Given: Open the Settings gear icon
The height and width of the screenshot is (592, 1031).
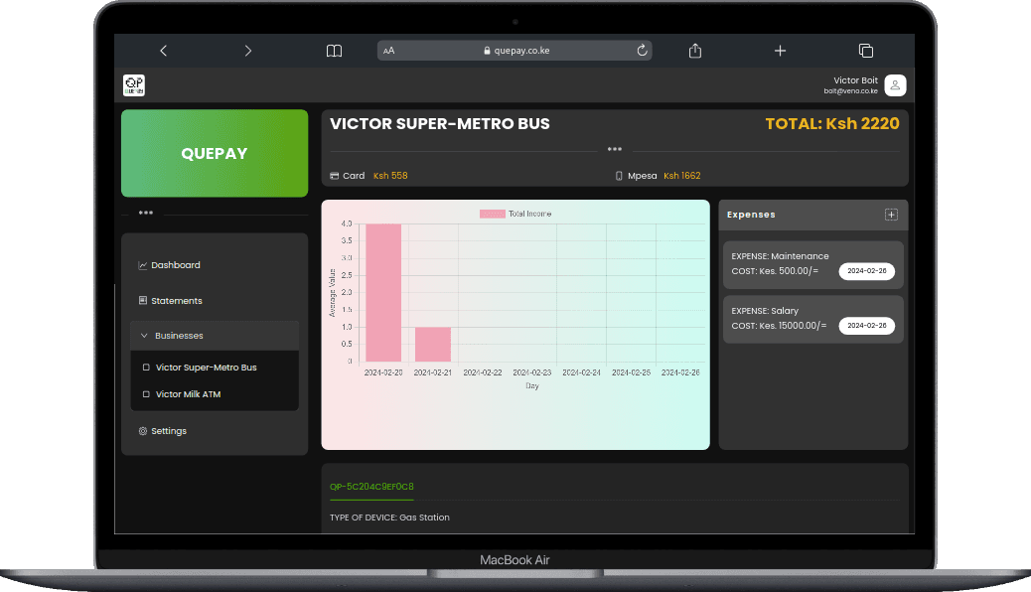Looking at the screenshot, I should tap(141, 430).
